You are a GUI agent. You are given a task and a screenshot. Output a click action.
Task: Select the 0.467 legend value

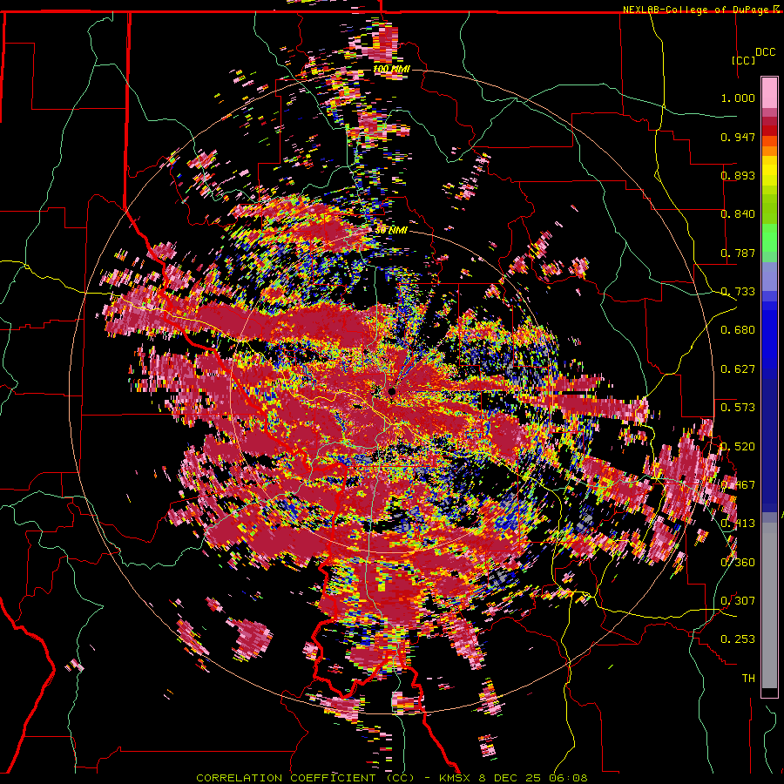(738, 485)
